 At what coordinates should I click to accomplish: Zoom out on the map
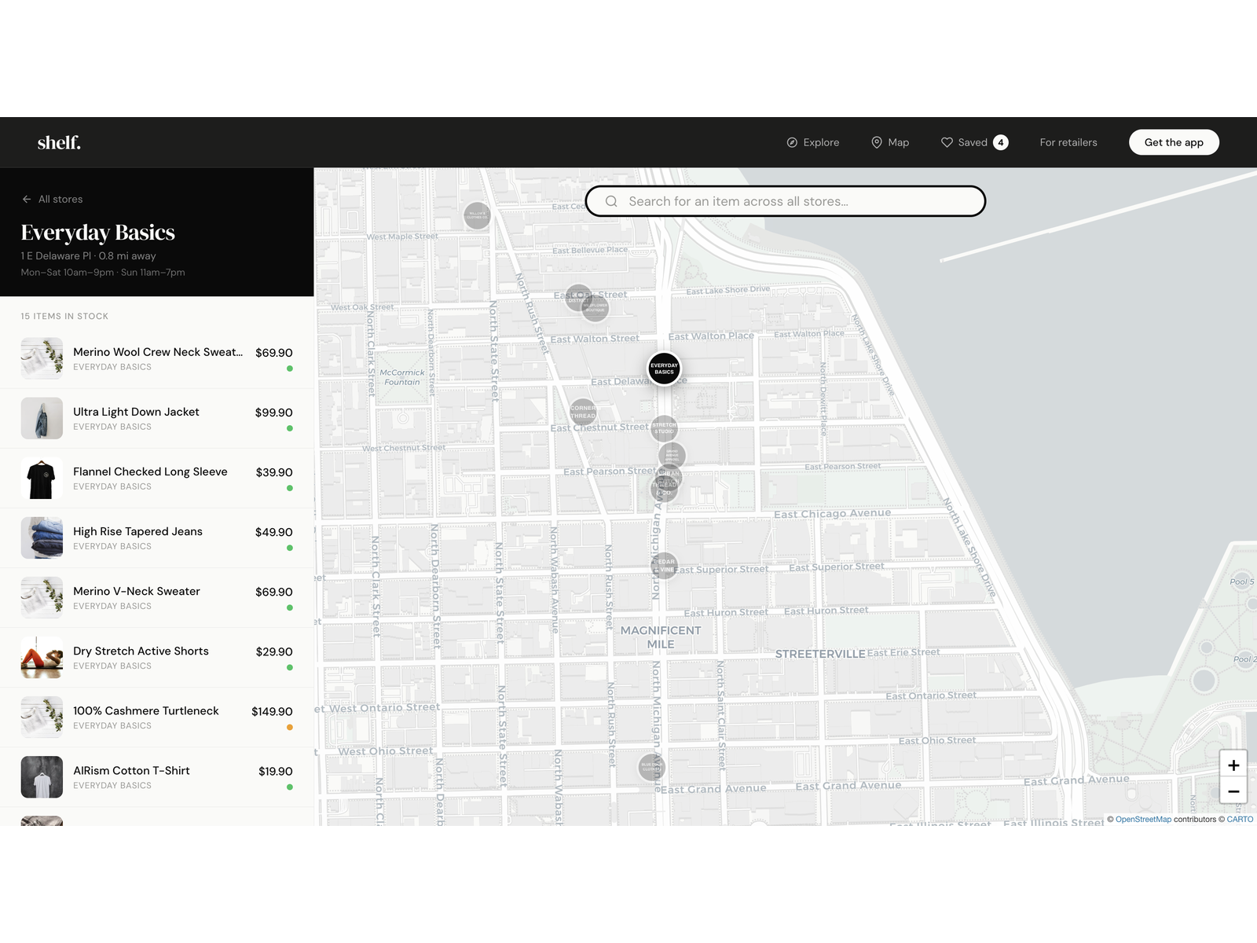click(1233, 791)
